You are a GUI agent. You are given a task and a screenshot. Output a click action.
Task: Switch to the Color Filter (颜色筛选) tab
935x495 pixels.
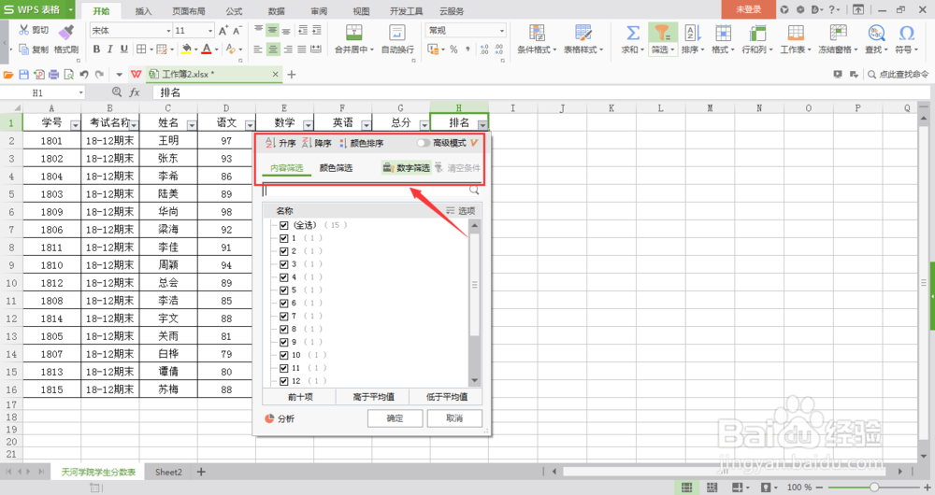pos(336,168)
